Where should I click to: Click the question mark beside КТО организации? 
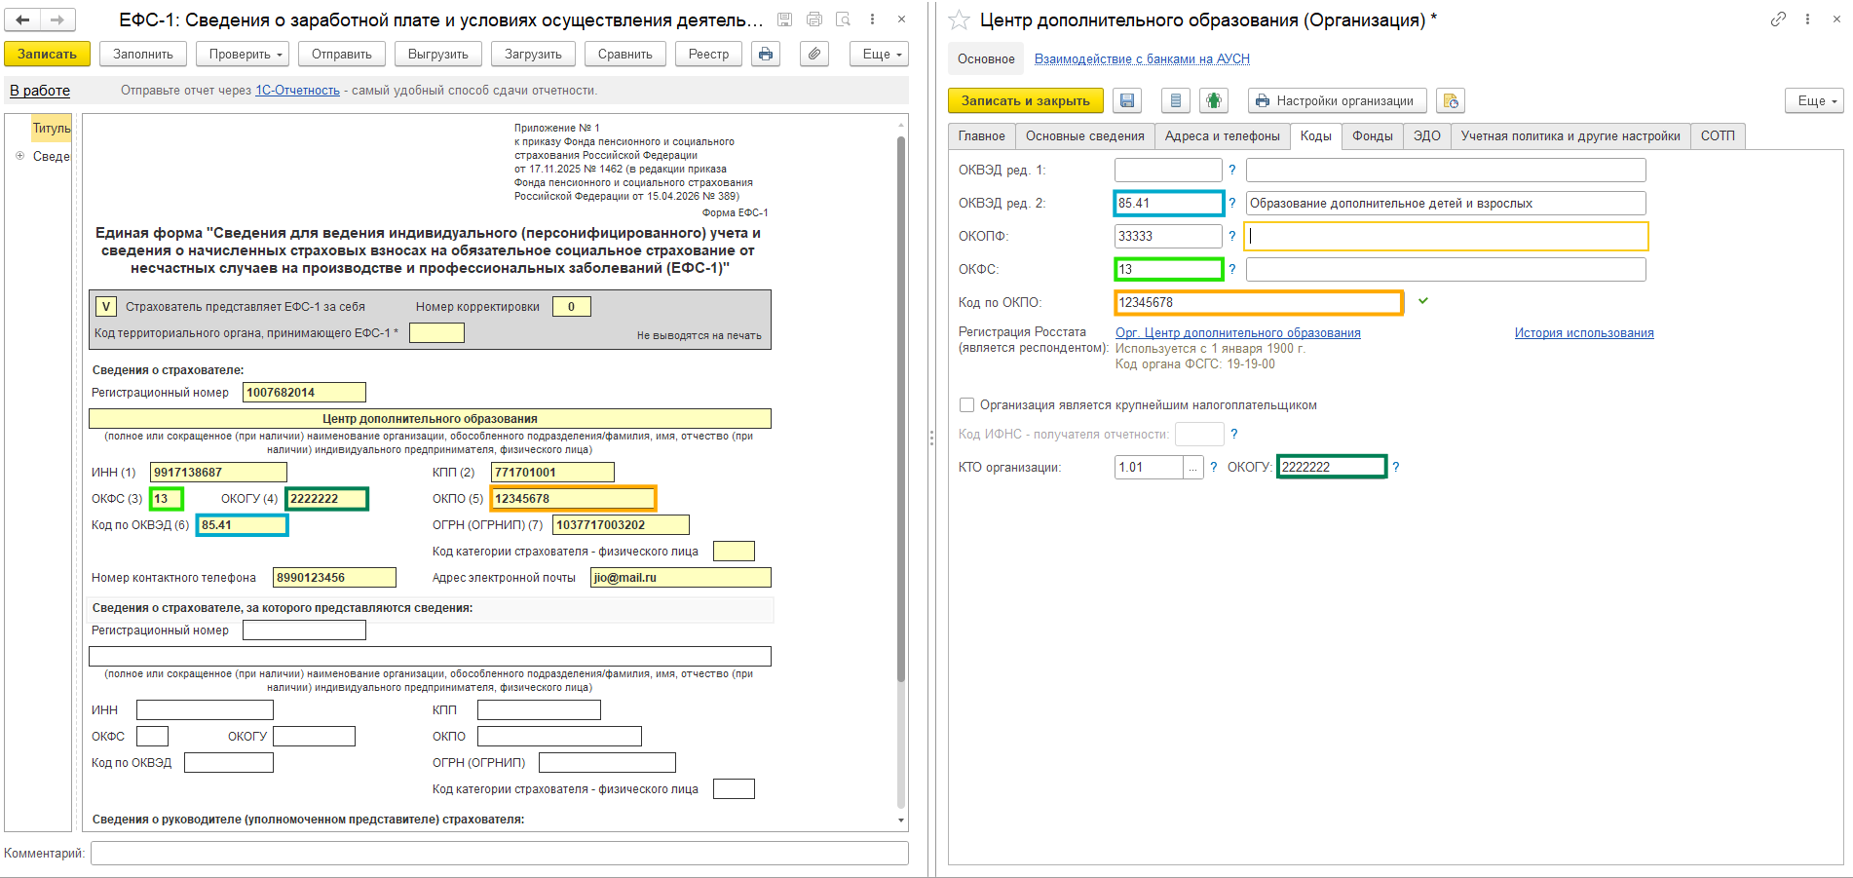pos(1214,467)
